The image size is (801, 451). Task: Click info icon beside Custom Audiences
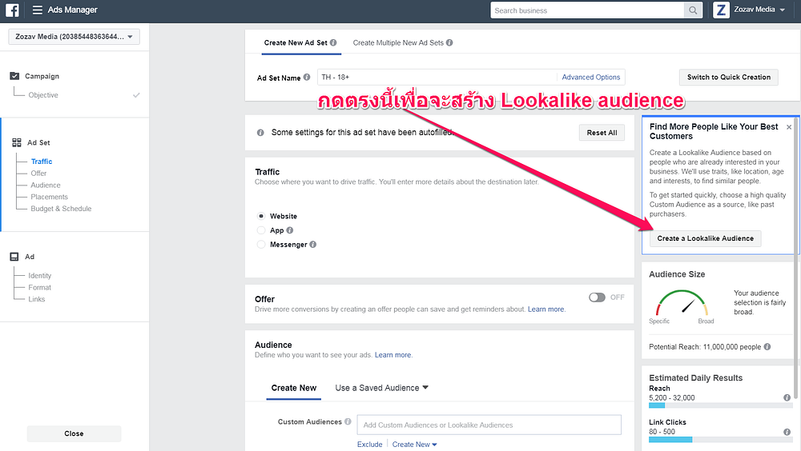tap(348, 421)
